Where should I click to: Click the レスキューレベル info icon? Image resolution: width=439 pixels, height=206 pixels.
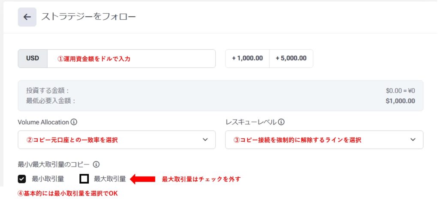(281, 122)
